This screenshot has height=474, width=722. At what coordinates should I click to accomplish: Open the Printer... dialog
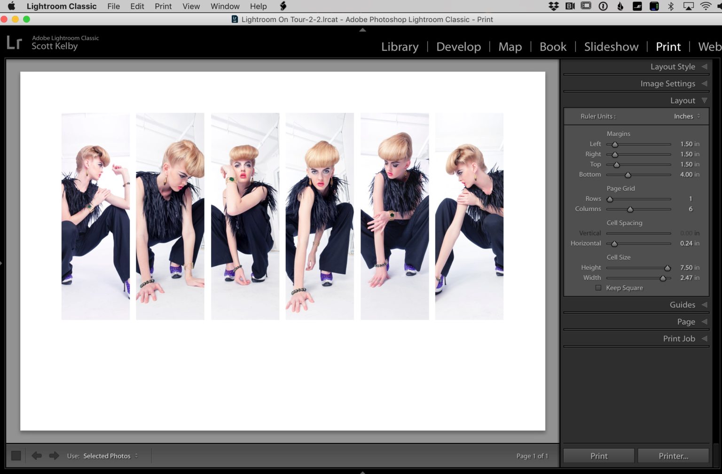tap(673, 455)
